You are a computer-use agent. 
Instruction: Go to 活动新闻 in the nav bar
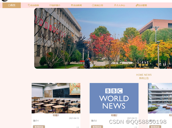(76, 5)
